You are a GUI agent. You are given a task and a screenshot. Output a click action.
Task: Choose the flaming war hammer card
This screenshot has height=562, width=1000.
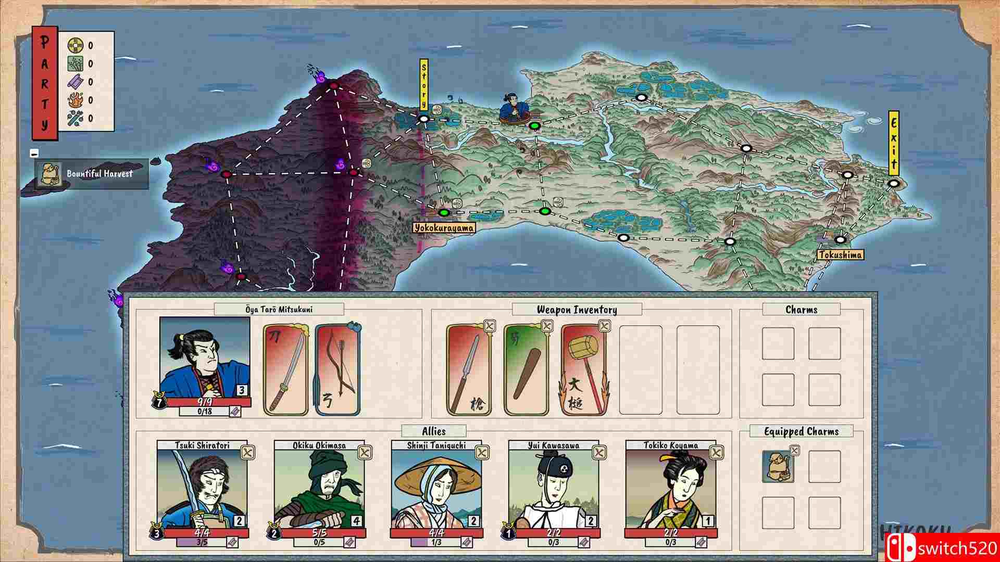point(583,370)
